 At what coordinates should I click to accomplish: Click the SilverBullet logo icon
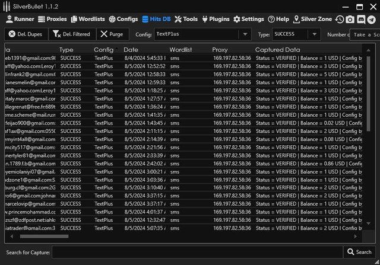click(x=7, y=7)
